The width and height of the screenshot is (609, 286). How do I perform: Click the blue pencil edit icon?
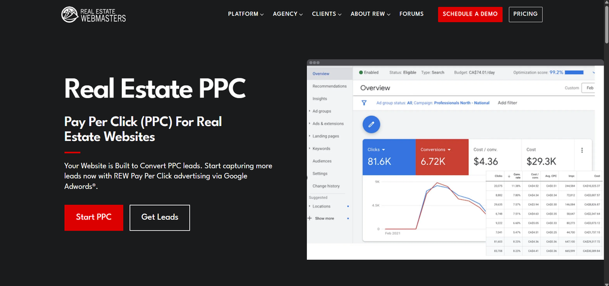coord(371,124)
